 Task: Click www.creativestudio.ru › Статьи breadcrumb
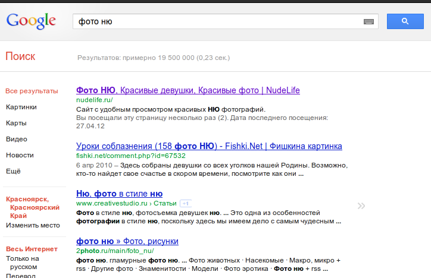point(126,203)
